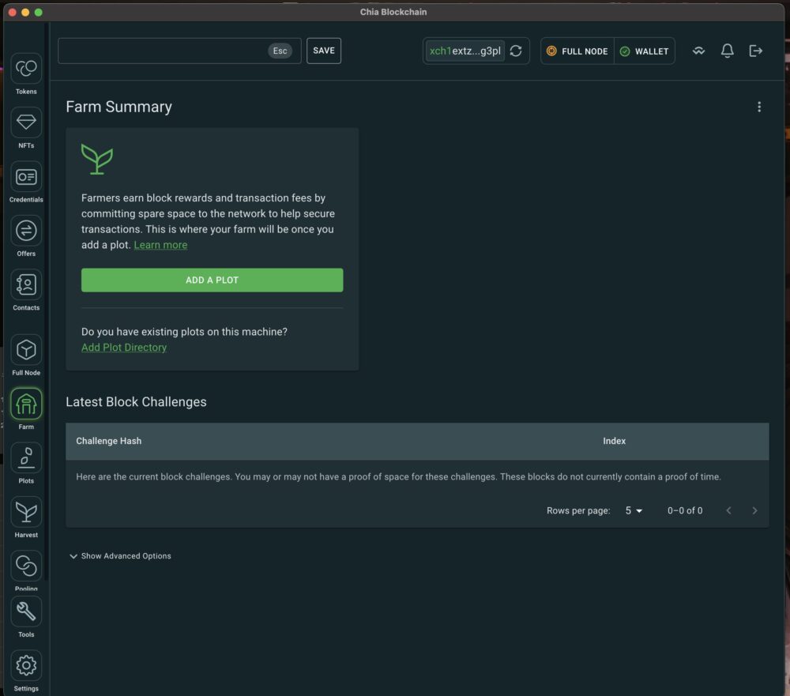790x696 pixels.
Task: Open the notifications bell
Action: click(727, 51)
